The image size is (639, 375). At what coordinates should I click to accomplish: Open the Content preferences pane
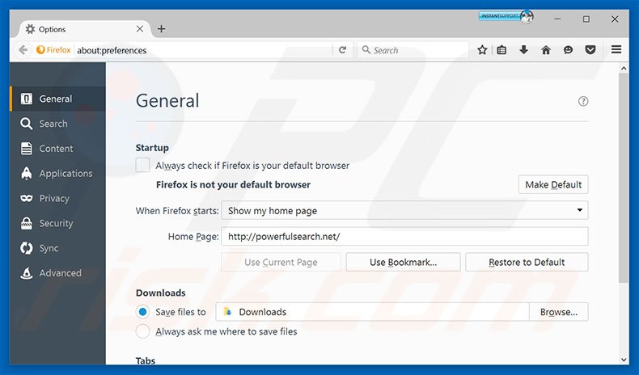(57, 149)
